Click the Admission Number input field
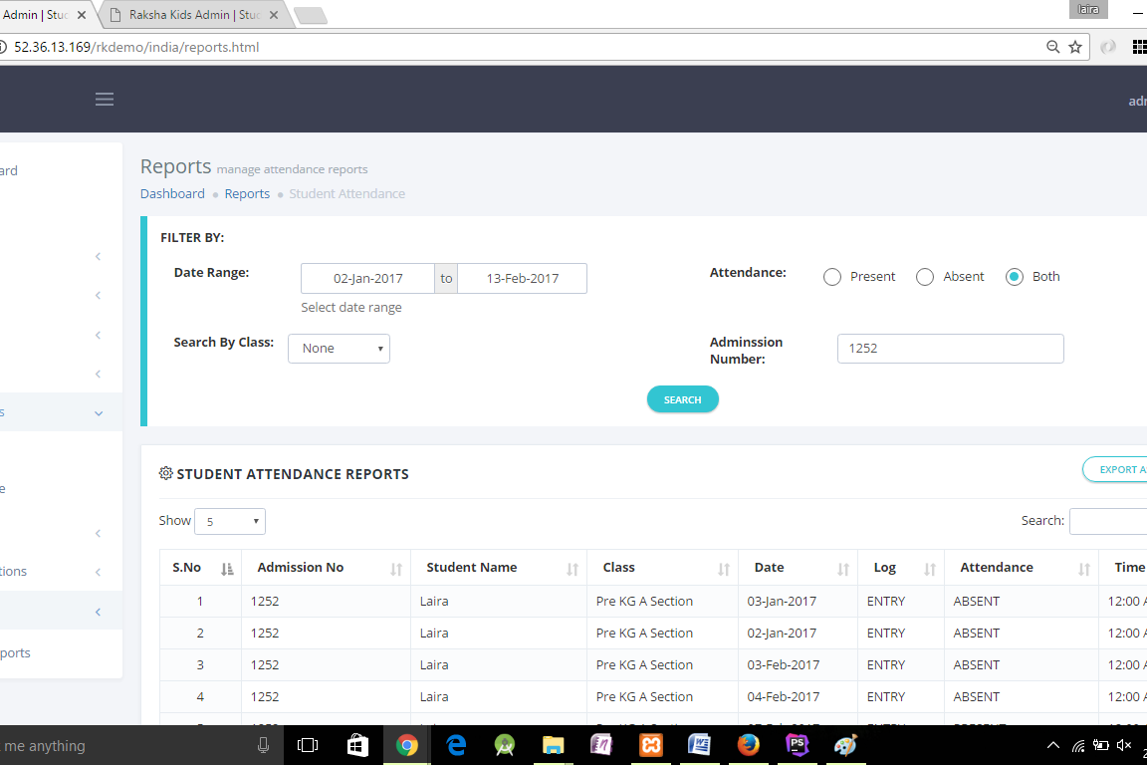1147x765 pixels. click(x=950, y=349)
